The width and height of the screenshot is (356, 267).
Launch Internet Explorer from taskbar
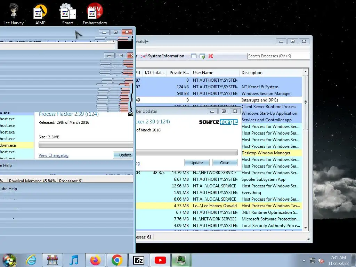coord(31,260)
